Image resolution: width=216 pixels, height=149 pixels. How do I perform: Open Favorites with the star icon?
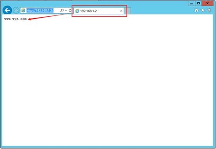pyautogui.click(x=203, y=10)
